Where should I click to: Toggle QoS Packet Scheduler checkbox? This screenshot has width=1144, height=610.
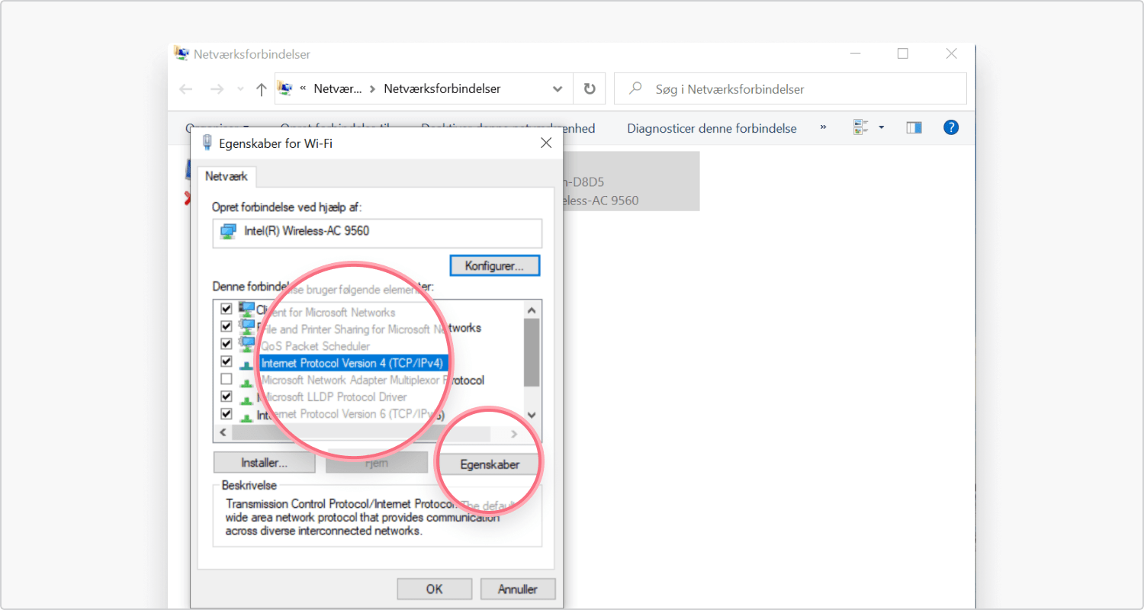tap(226, 344)
